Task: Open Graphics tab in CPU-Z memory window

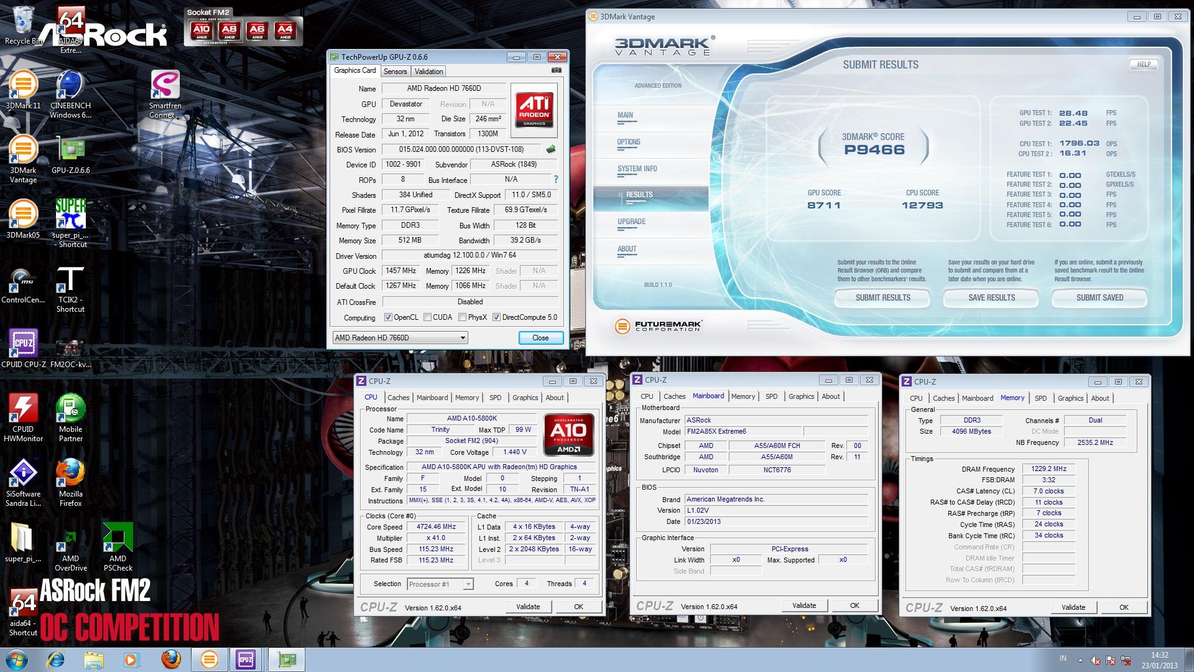Action: pyautogui.click(x=1070, y=398)
